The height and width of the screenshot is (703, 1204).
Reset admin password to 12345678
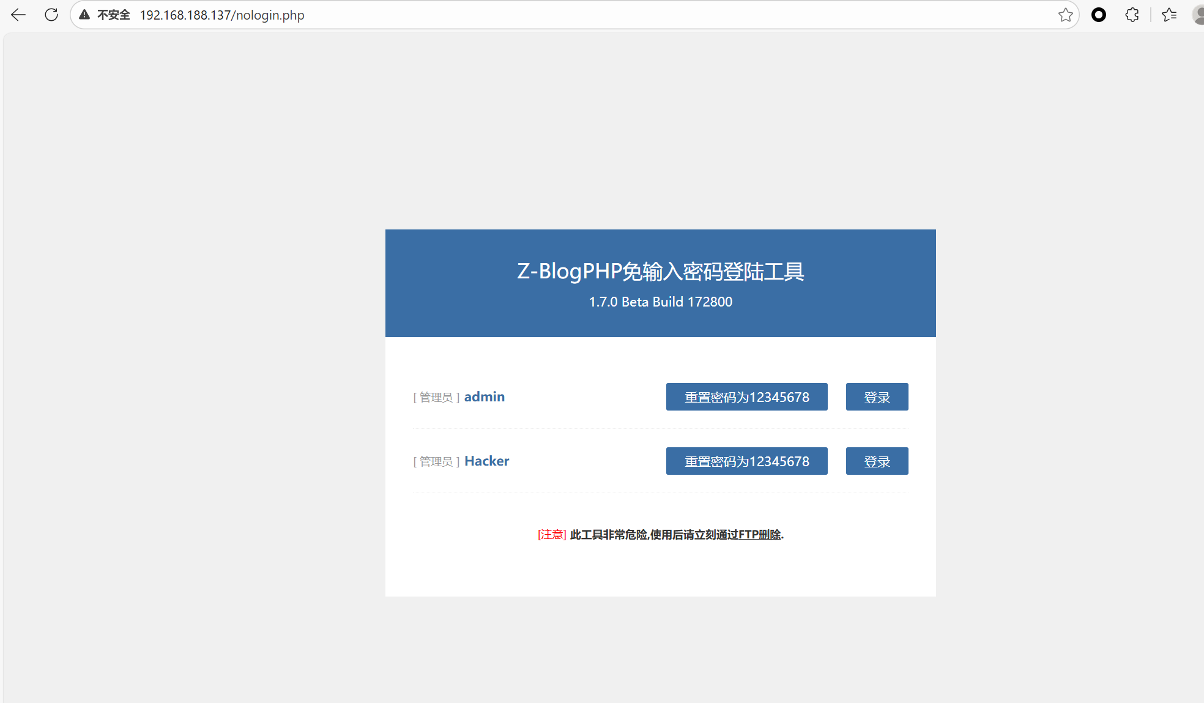coord(746,397)
